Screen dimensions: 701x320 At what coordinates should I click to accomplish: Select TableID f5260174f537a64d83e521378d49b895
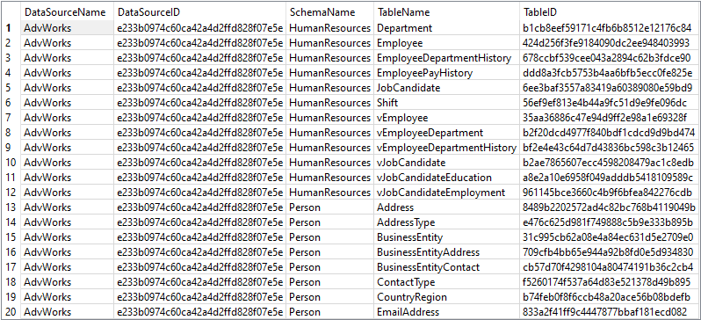click(609, 282)
